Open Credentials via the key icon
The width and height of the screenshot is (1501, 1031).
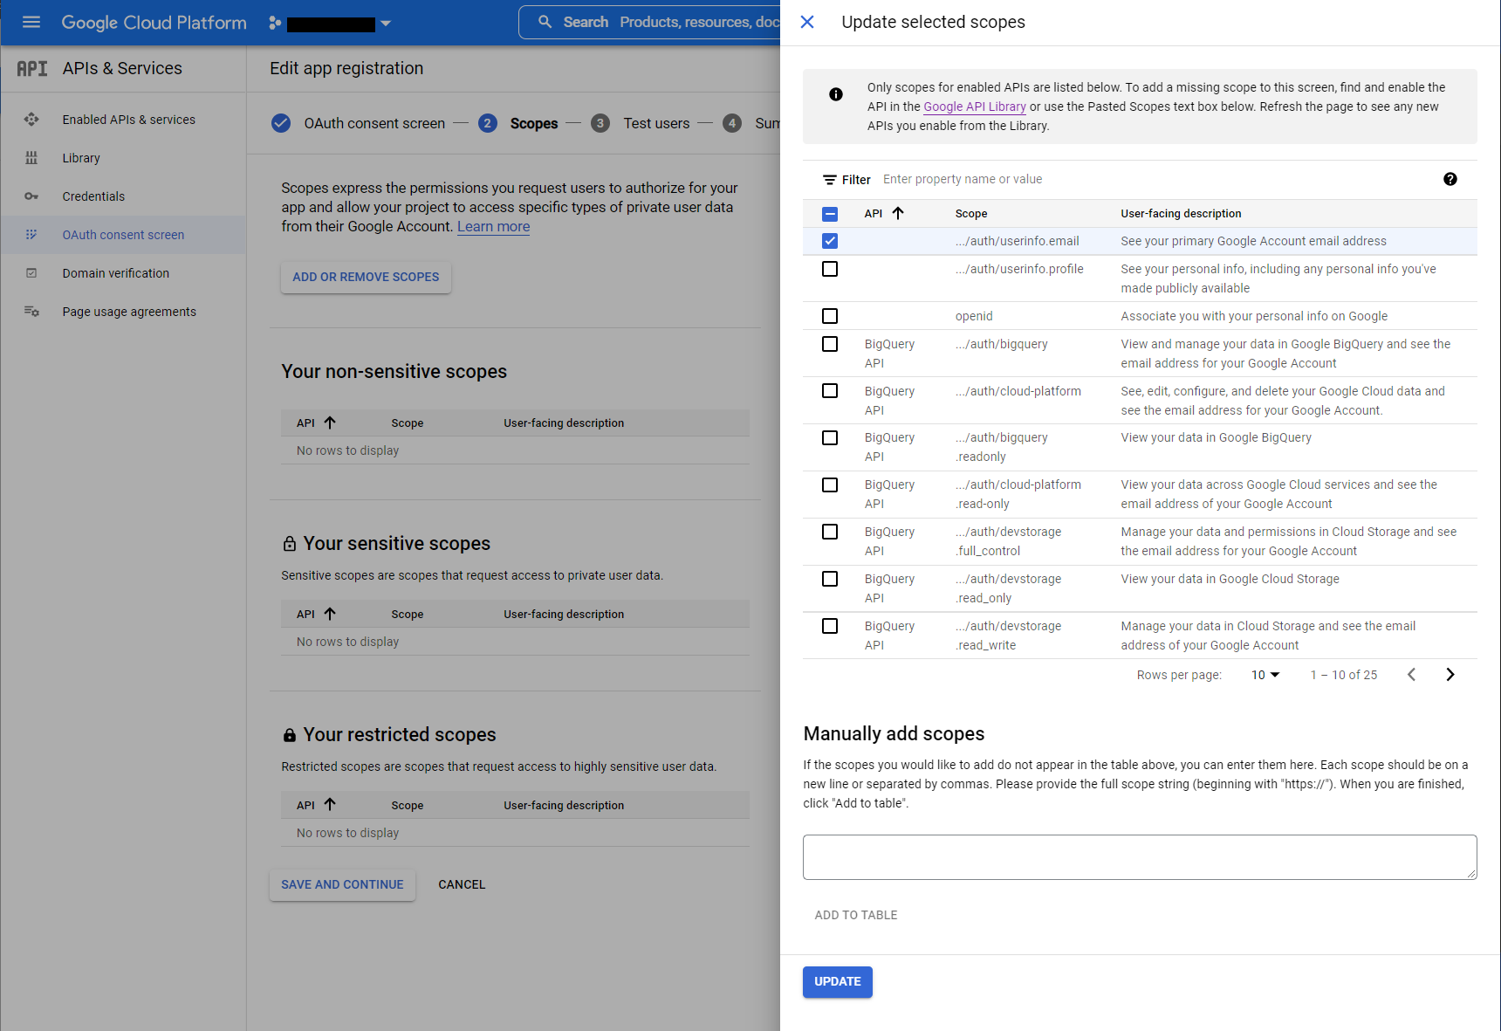(31, 196)
